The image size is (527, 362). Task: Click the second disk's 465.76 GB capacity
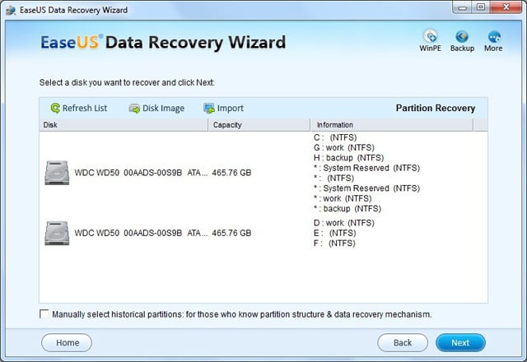[231, 233]
